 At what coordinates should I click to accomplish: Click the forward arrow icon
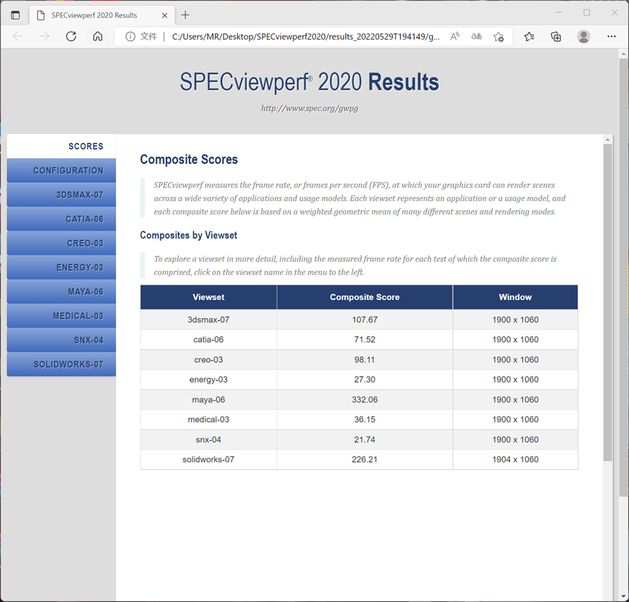click(x=44, y=37)
